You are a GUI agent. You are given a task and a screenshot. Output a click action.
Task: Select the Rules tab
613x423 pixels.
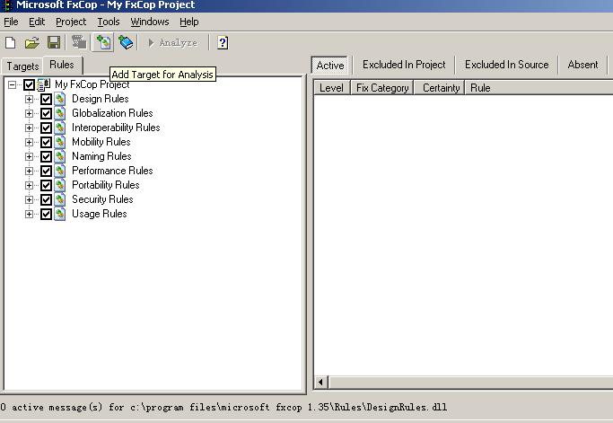tap(62, 65)
